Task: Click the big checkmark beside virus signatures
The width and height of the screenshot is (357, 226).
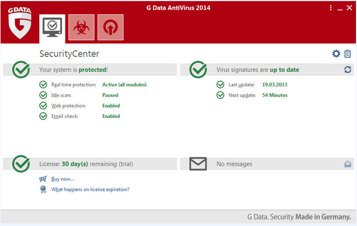Action: tap(198, 70)
